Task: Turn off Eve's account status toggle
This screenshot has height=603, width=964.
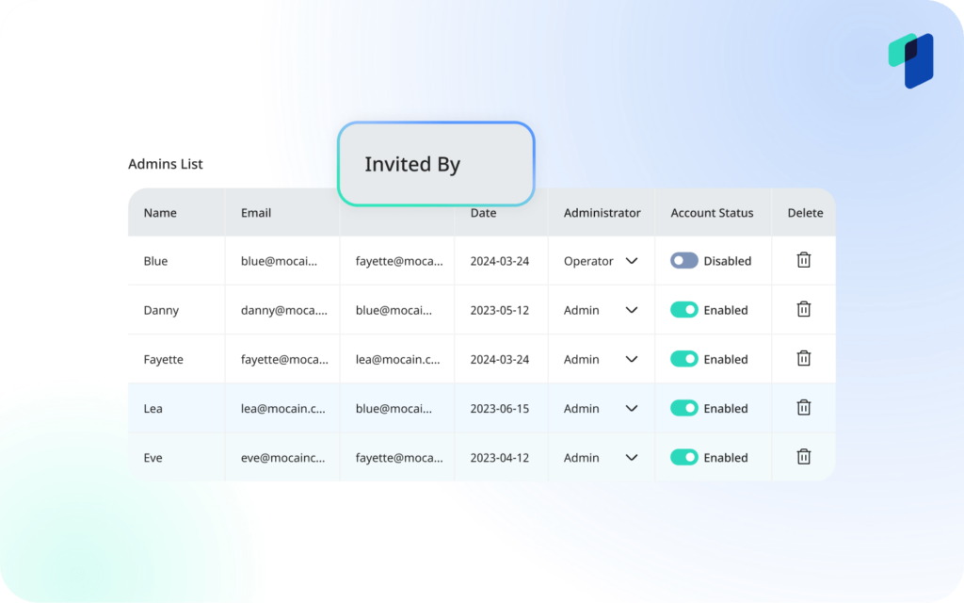Action: coord(683,458)
